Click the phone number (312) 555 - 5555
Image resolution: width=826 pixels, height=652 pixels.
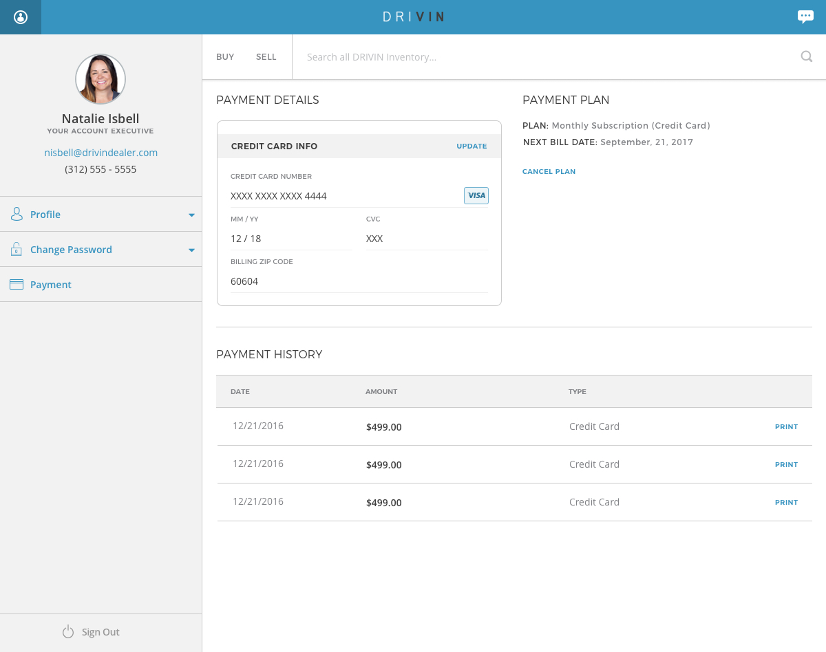[x=100, y=169]
